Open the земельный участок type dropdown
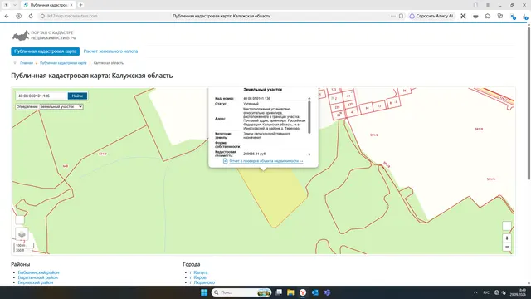Viewport: 531px width, 299px height. click(61, 107)
